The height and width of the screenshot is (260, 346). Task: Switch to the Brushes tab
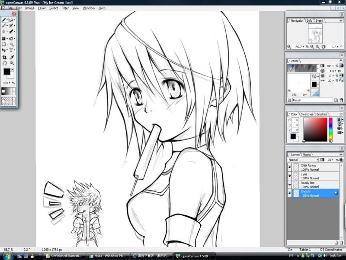(321, 114)
